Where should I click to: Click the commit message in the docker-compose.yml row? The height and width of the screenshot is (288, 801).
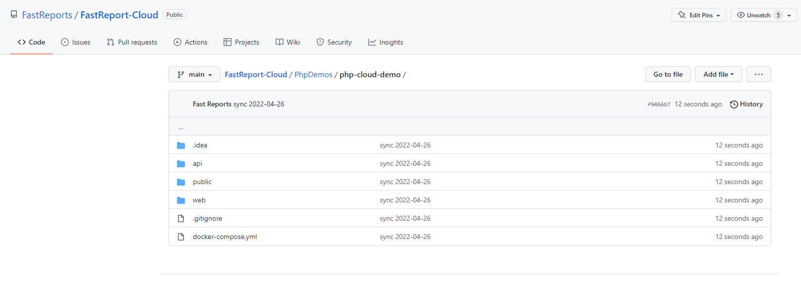(x=405, y=237)
